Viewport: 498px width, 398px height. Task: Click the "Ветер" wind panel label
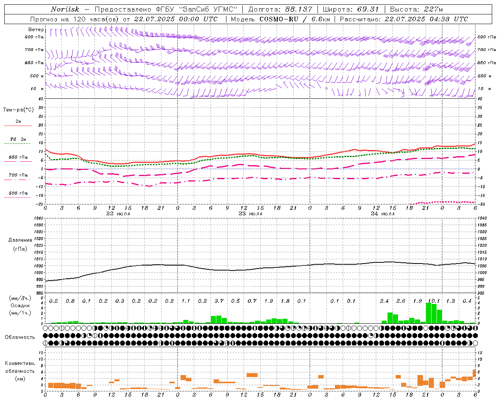(36, 30)
